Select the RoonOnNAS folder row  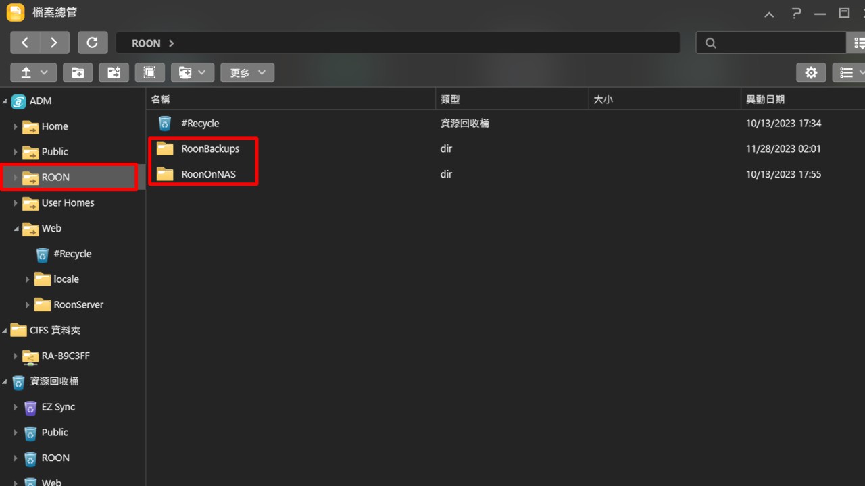click(x=505, y=174)
